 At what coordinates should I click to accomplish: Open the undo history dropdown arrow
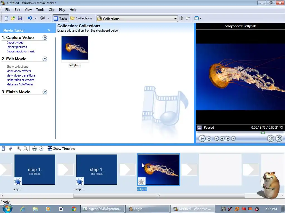[36, 18]
